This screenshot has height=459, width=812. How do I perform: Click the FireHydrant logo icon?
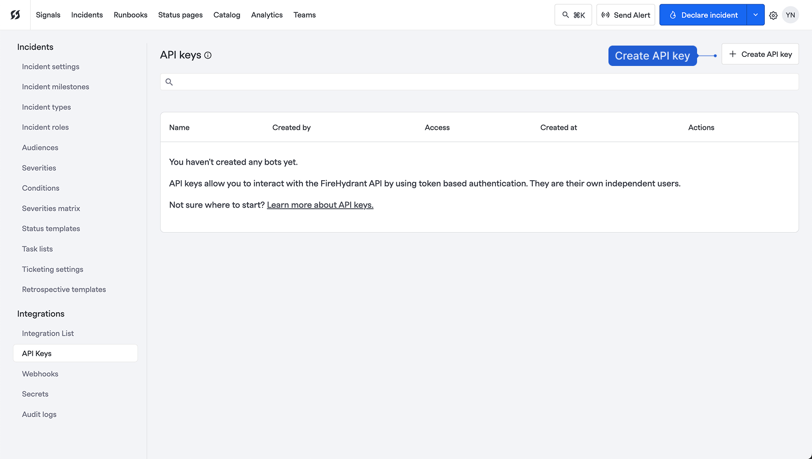click(16, 15)
